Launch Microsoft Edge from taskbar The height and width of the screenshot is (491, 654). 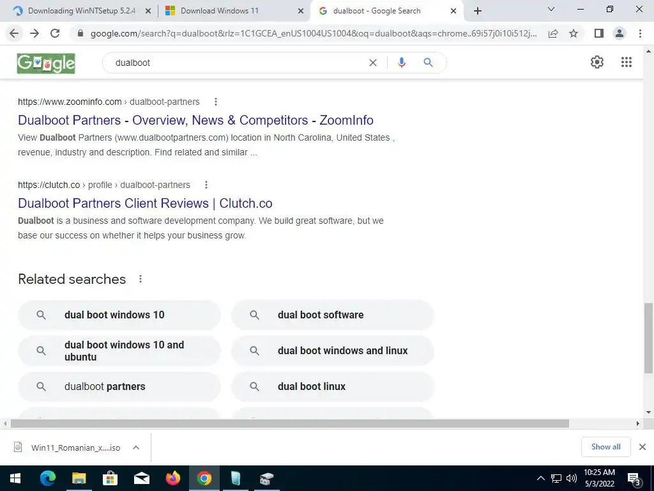[x=47, y=478]
